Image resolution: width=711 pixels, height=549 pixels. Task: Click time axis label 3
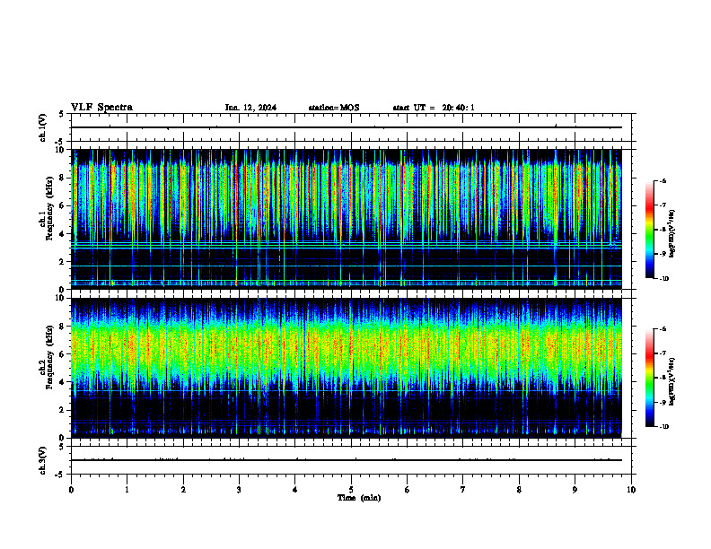click(239, 490)
